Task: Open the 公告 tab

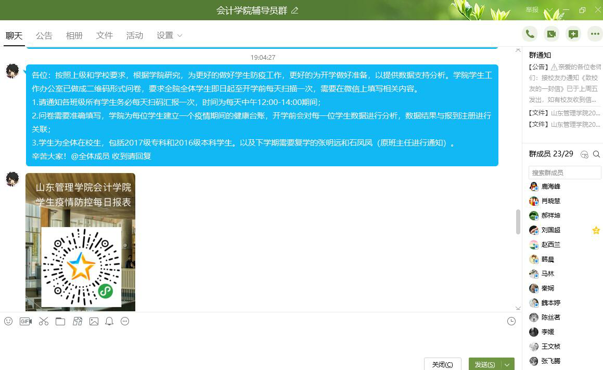Action: (44, 36)
